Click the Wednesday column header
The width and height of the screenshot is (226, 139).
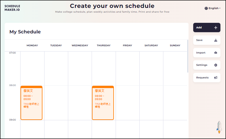[80, 45]
